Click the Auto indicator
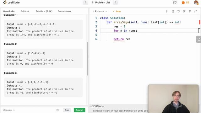 pyautogui.click(x=117, y=11)
